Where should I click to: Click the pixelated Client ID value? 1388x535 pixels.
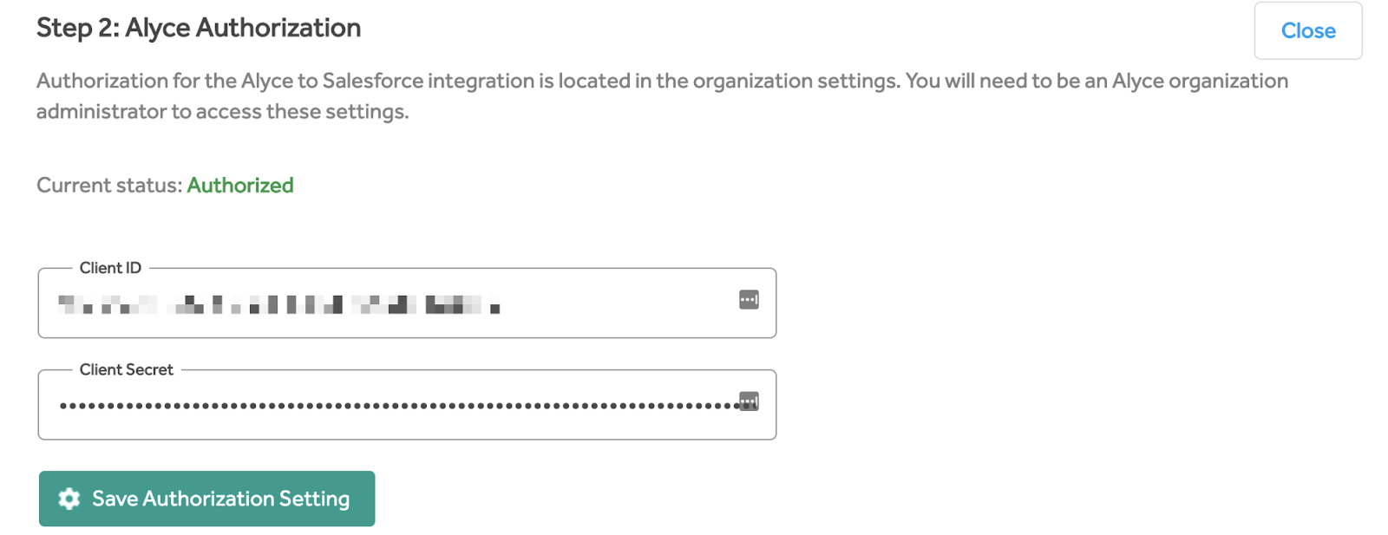pos(278,304)
